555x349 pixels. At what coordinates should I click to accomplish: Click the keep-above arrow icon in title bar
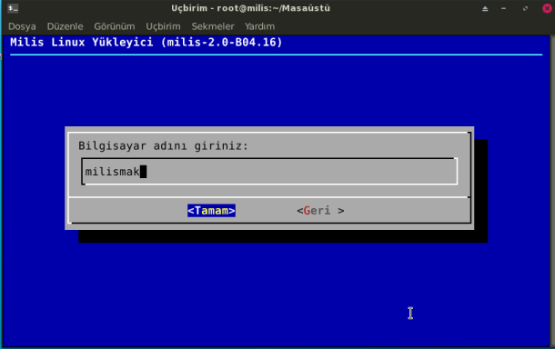pos(485,8)
